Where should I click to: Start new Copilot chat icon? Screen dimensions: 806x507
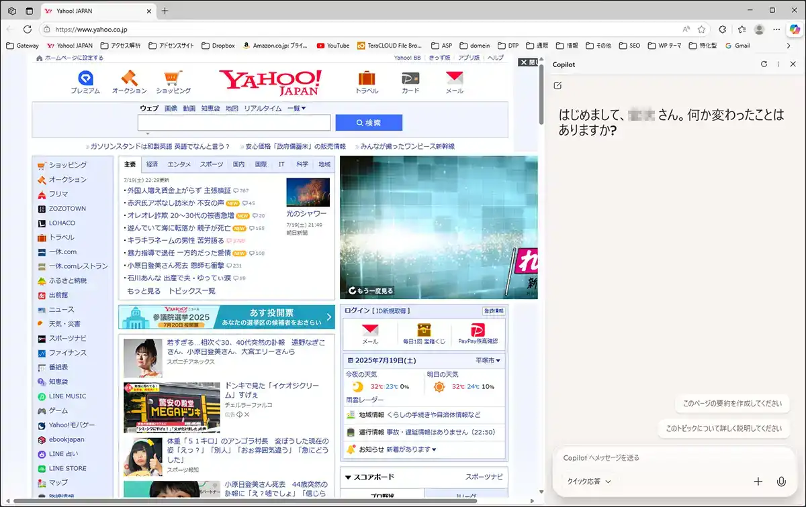(x=557, y=86)
